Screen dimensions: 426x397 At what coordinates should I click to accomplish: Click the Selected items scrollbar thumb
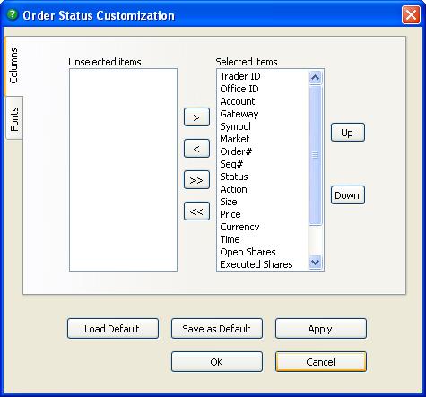pyautogui.click(x=315, y=155)
